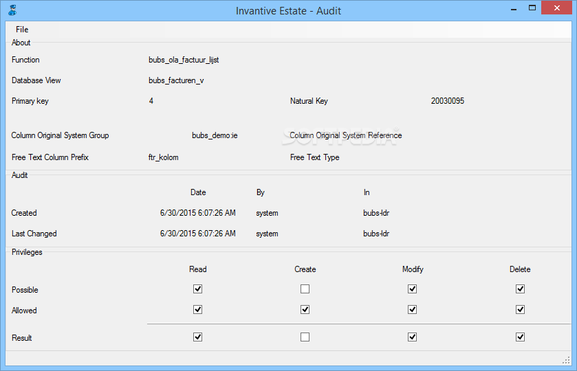Click the Last Changed row 'system' user
This screenshot has width=577, height=371.
click(x=267, y=234)
